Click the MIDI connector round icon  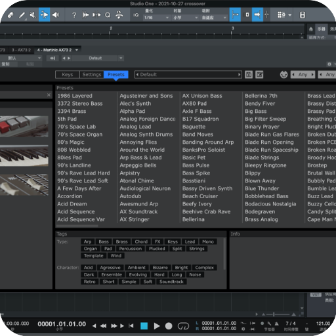tap(283, 75)
